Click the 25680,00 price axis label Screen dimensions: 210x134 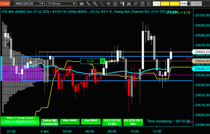click(202, 35)
